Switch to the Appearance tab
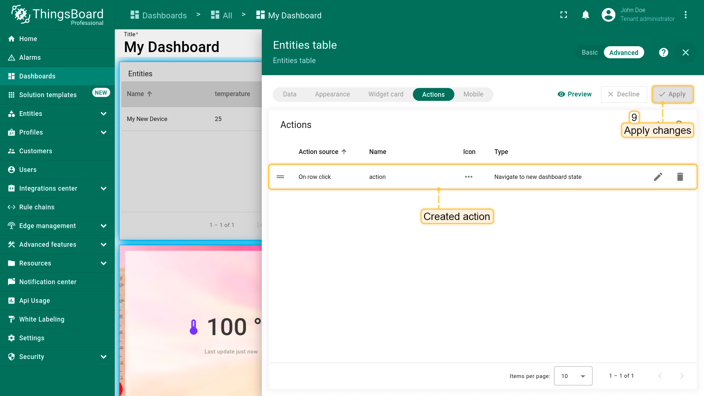The image size is (704, 396). coord(332,94)
